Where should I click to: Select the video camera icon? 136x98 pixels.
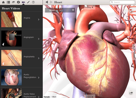(23, 2)
